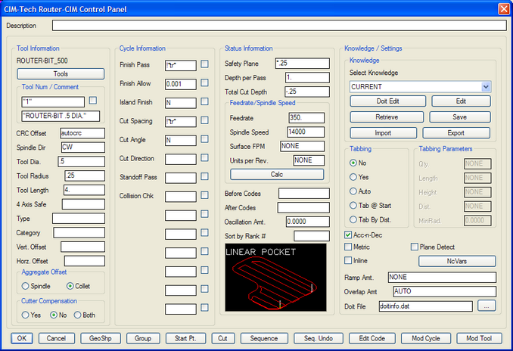Toggle the Cut Angle checkbox

pyautogui.click(x=204, y=139)
